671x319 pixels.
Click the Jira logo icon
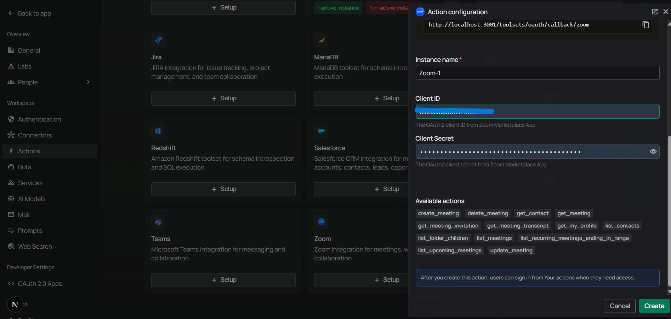[x=158, y=40]
